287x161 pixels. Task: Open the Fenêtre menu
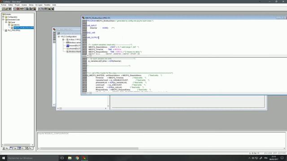pyautogui.click(x=47, y=5)
